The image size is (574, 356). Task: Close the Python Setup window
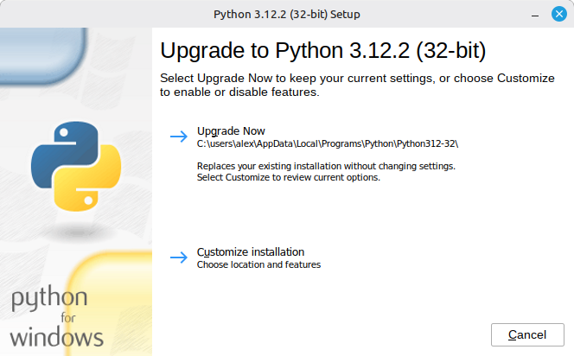(x=559, y=14)
